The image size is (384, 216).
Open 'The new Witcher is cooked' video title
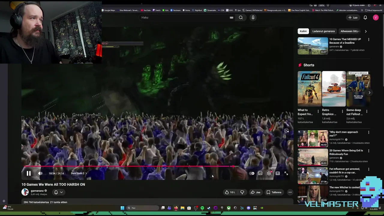(344, 187)
